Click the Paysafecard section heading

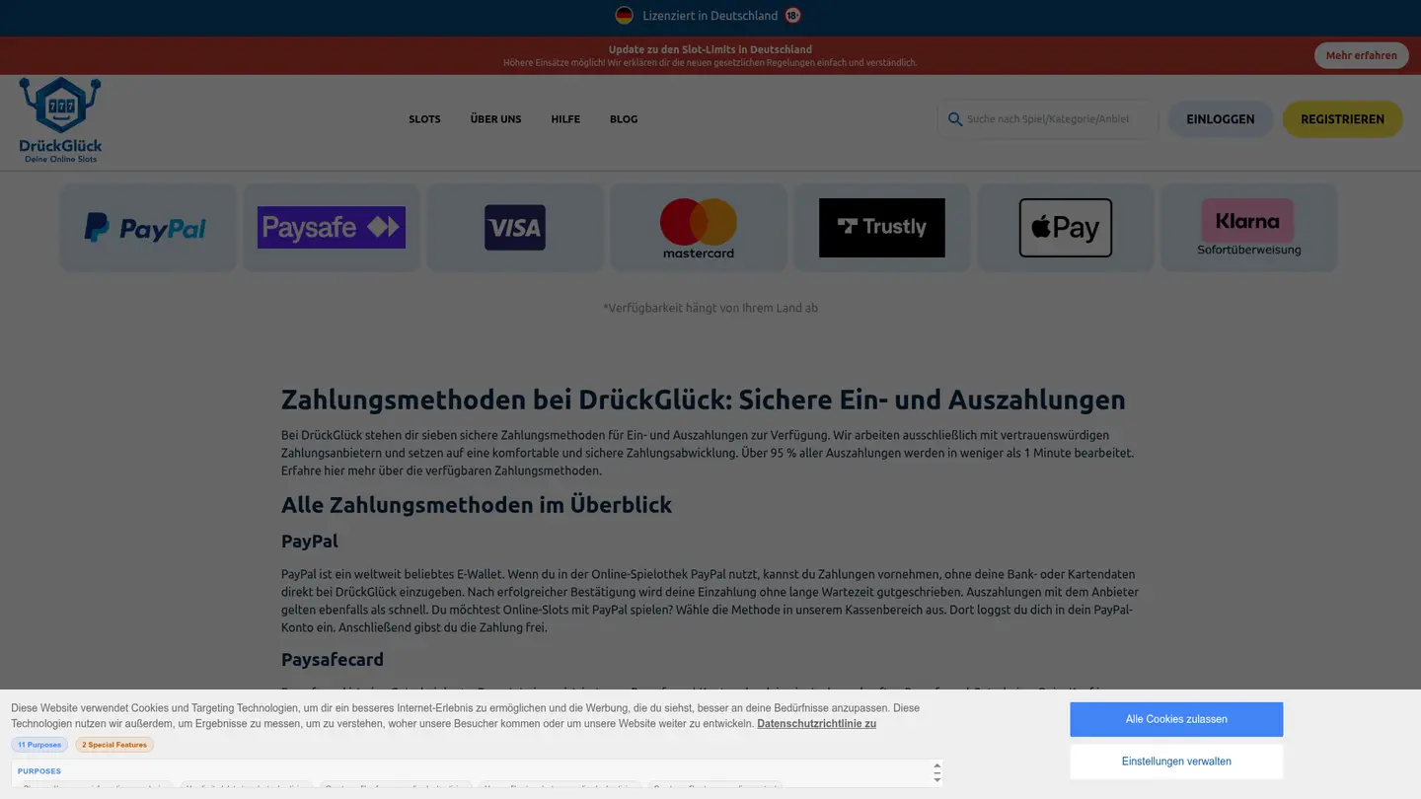[x=333, y=659]
